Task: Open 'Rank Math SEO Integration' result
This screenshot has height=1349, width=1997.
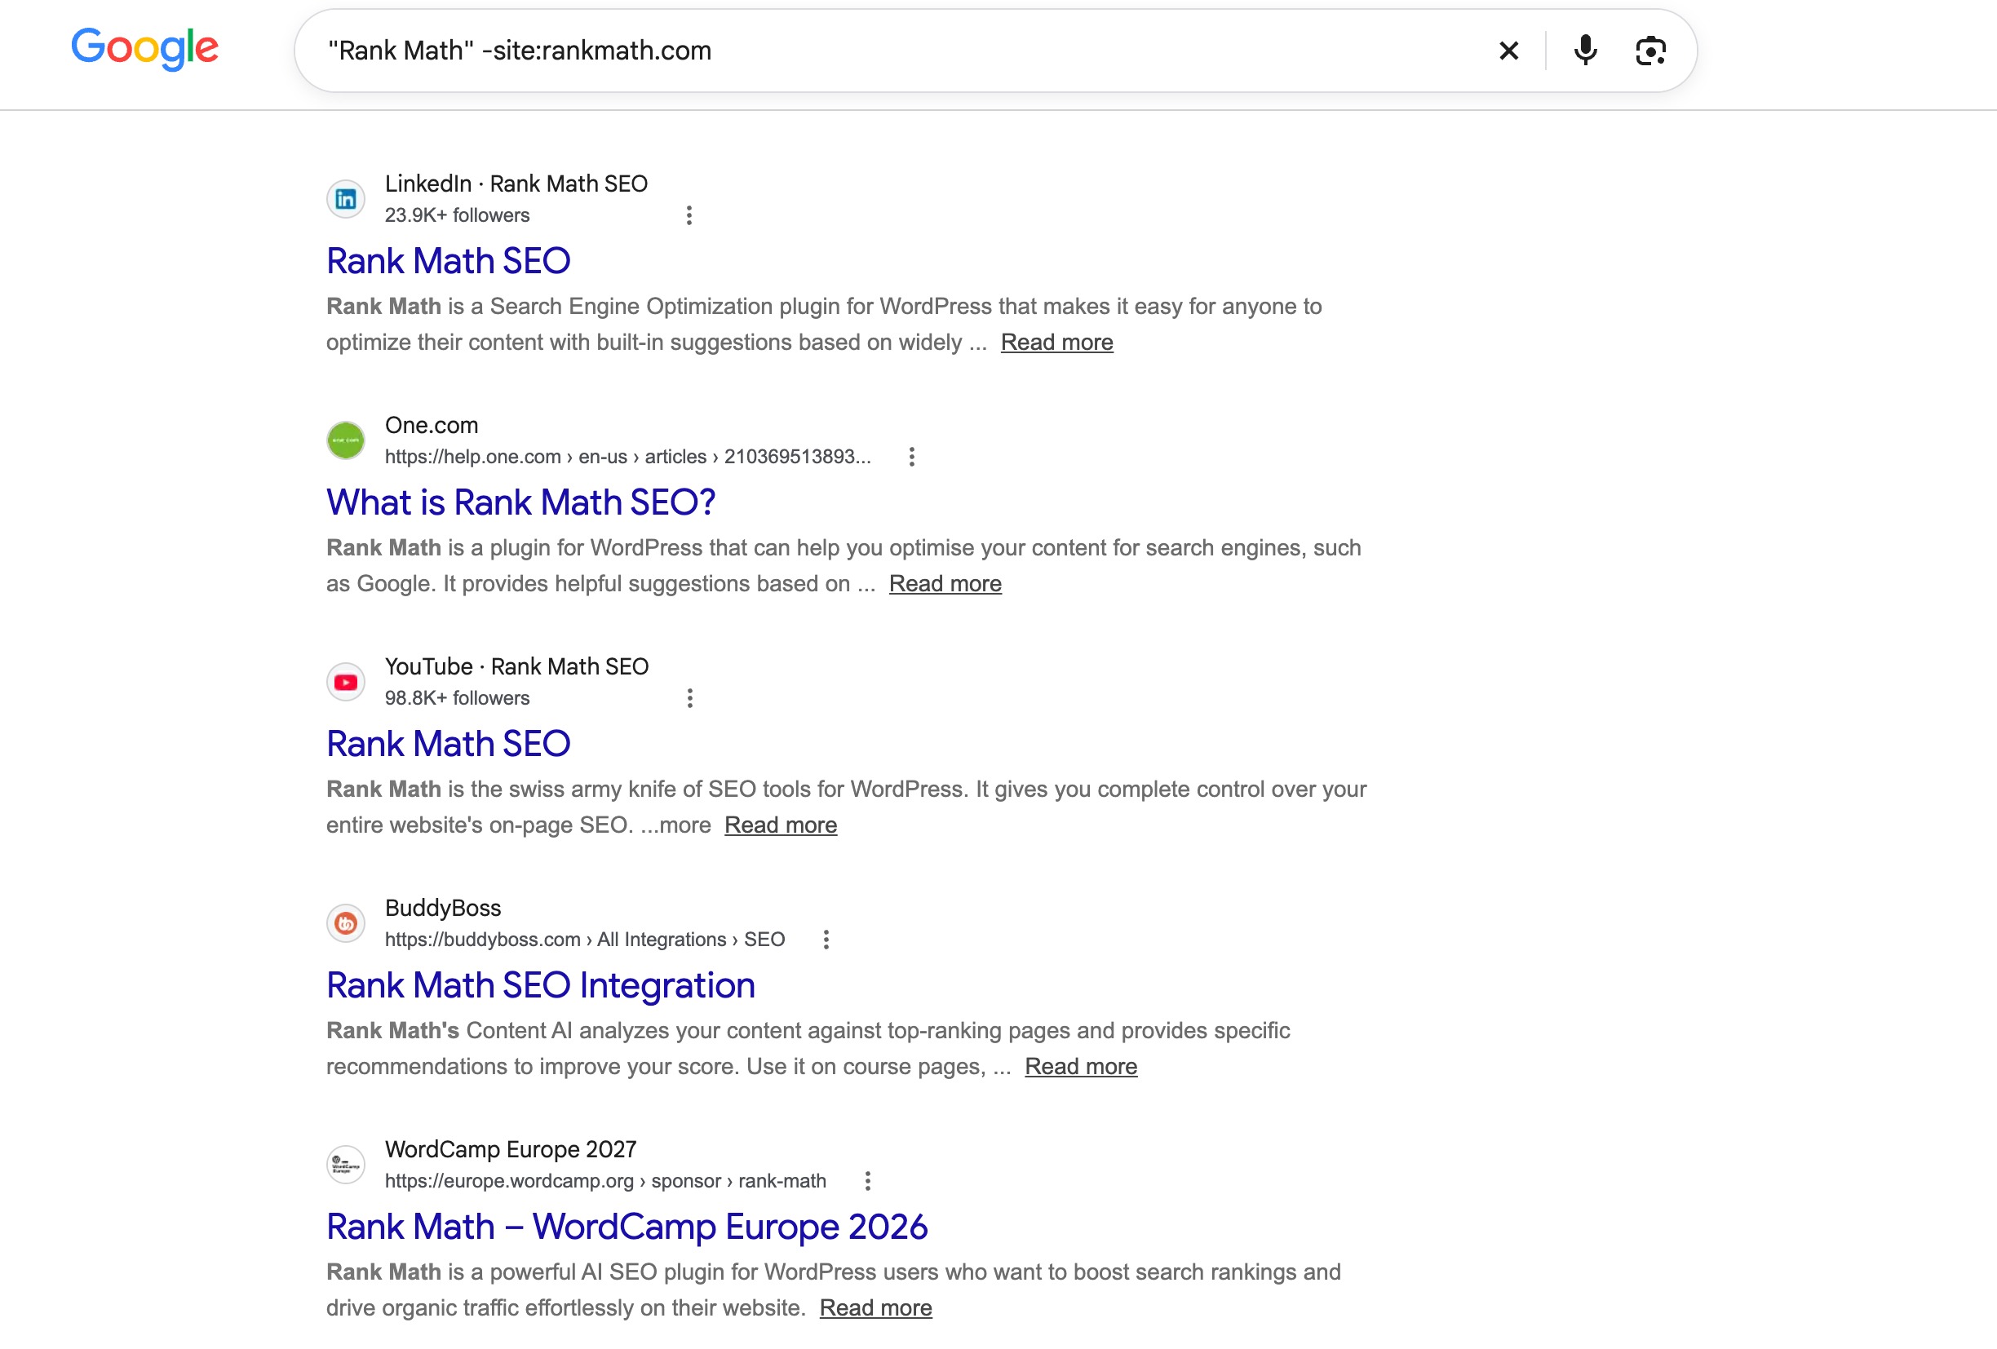Action: (x=541, y=985)
